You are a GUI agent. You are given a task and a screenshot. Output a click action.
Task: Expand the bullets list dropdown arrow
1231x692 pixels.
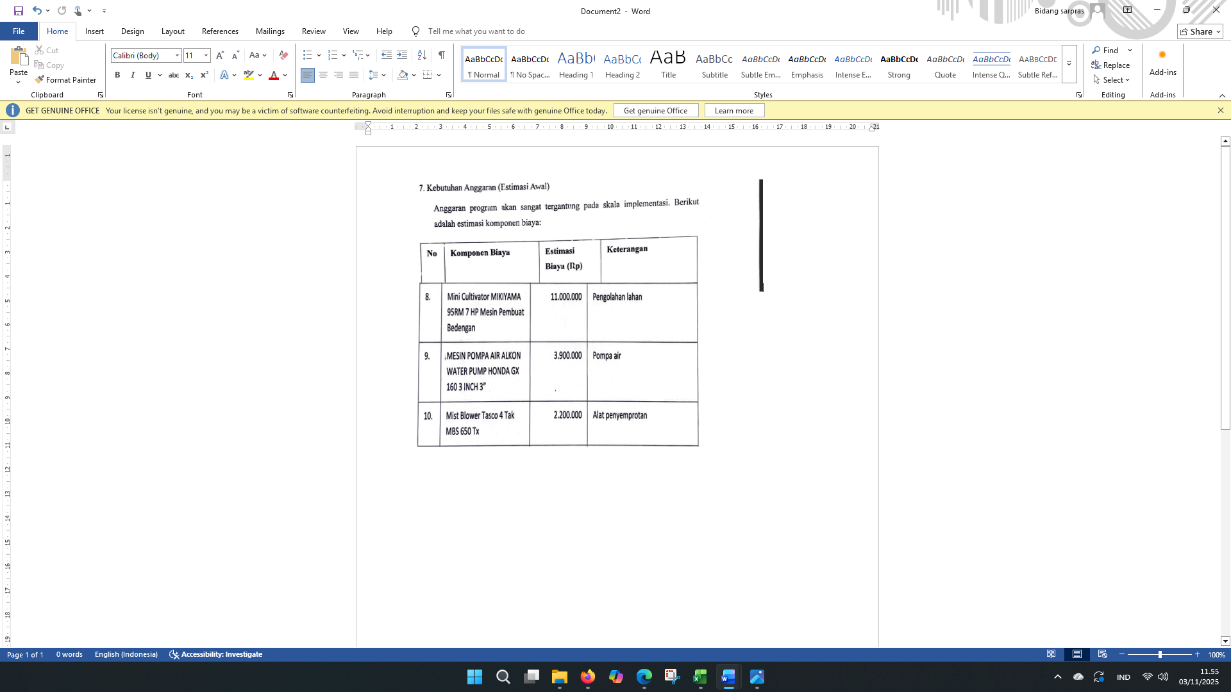point(319,56)
